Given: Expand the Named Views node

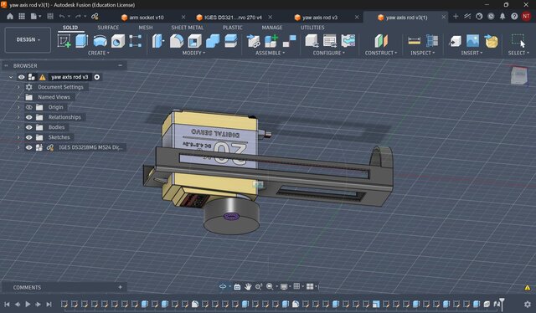Looking at the screenshot, I should pyautogui.click(x=18, y=97).
